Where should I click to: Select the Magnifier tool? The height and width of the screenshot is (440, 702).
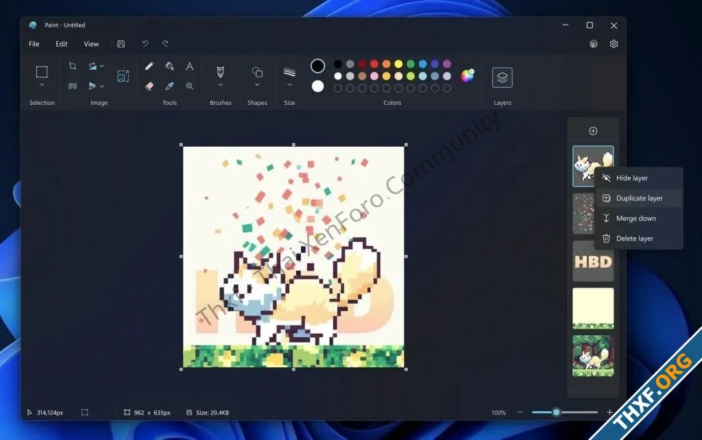tap(190, 86)
